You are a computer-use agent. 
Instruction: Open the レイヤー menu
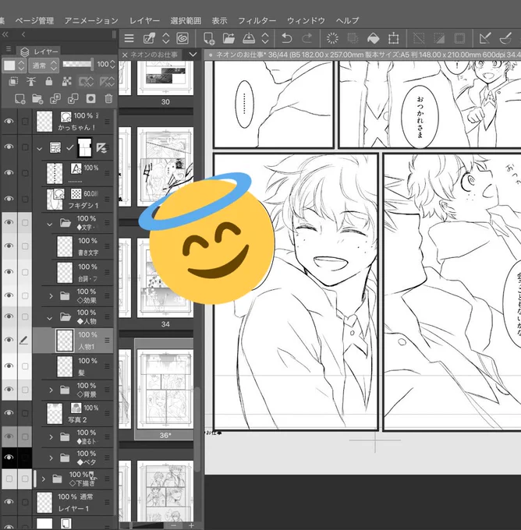tap(144, 20)
